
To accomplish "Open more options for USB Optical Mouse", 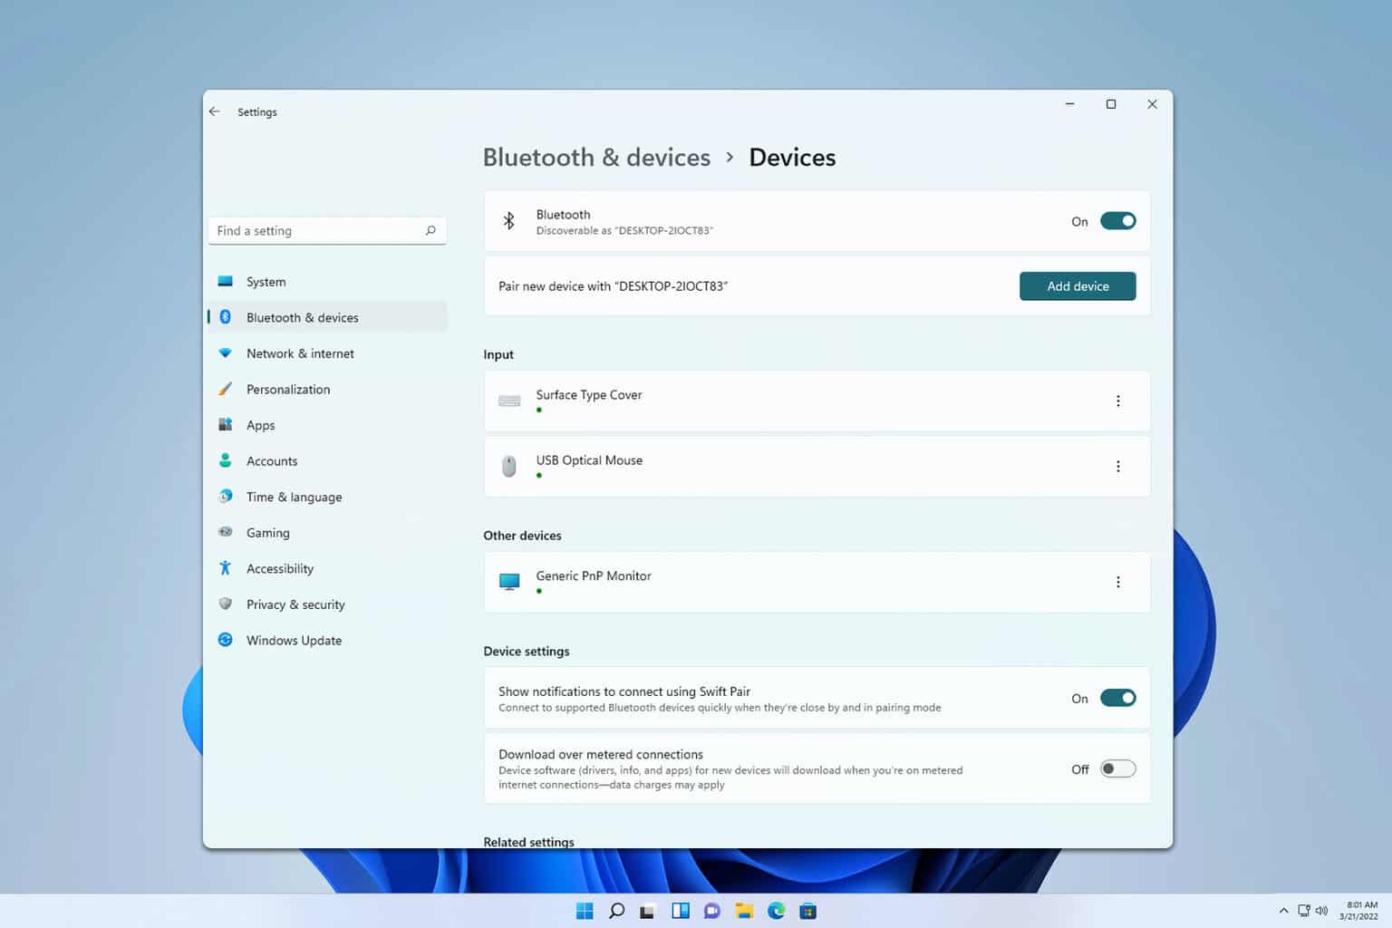I will (x=1117, y=466).
